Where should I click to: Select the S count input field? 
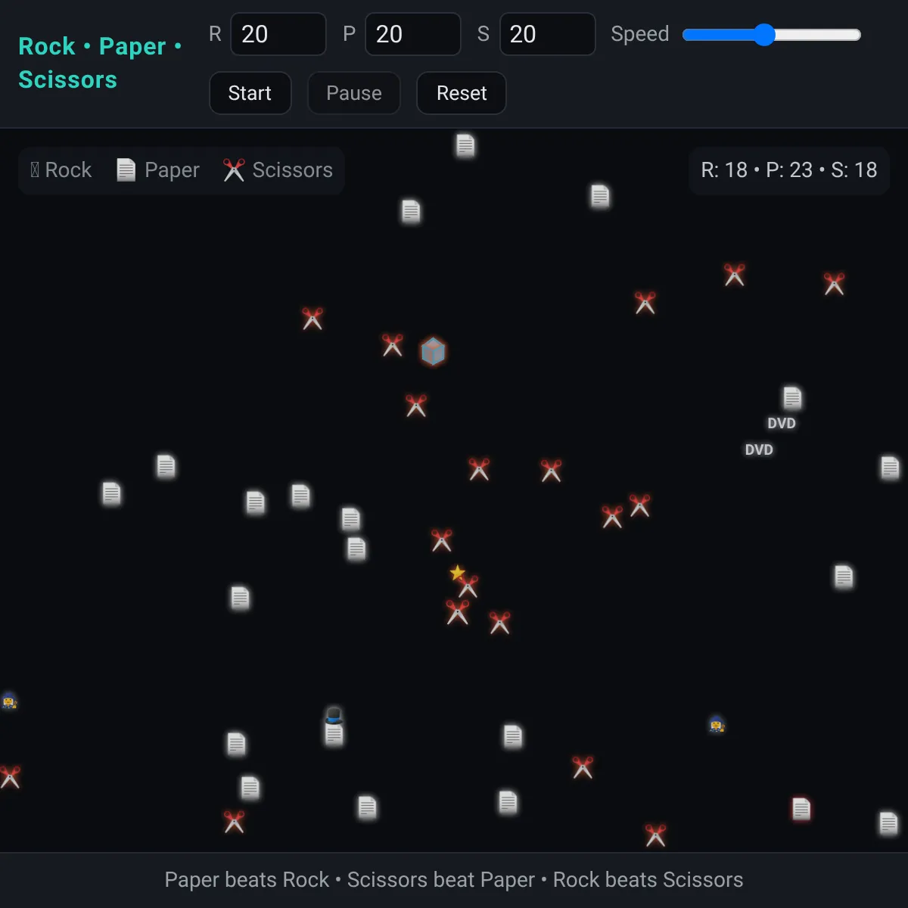547,34
